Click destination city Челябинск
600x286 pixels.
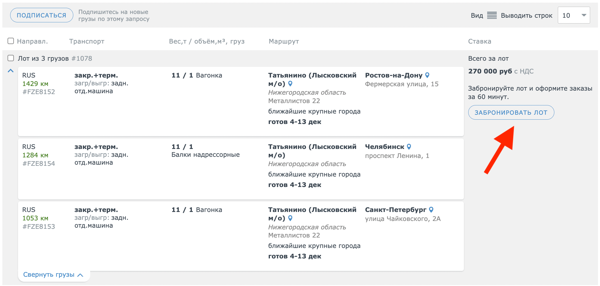[384, 147]
